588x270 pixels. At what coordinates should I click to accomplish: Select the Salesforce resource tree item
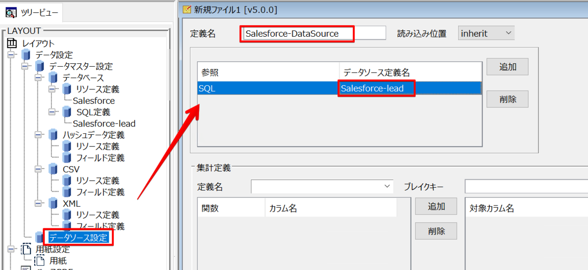94,101
